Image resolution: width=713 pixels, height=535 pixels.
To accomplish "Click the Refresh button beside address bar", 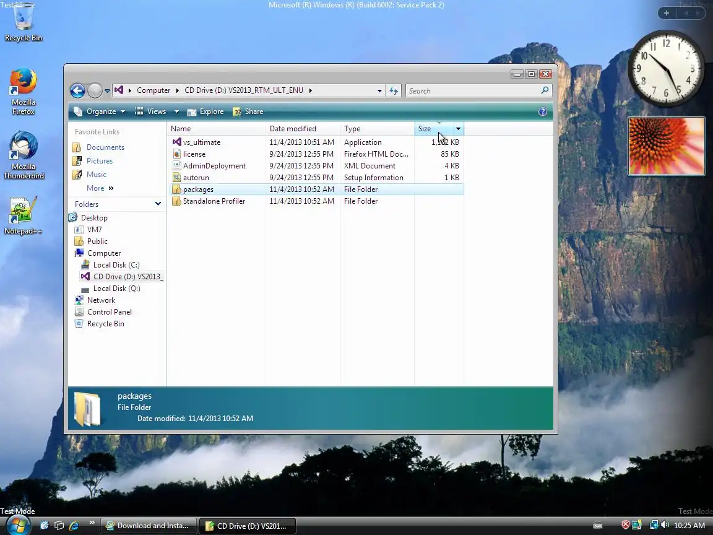I will coord(394,90).
